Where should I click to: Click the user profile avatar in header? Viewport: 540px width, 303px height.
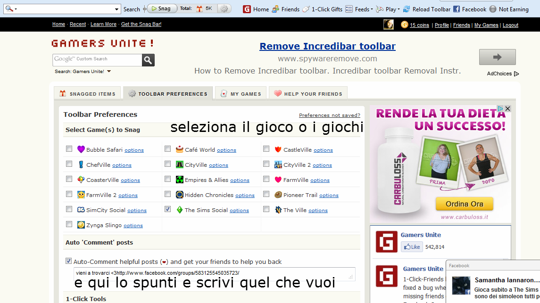pyautogui.click(x=389, y=25)
